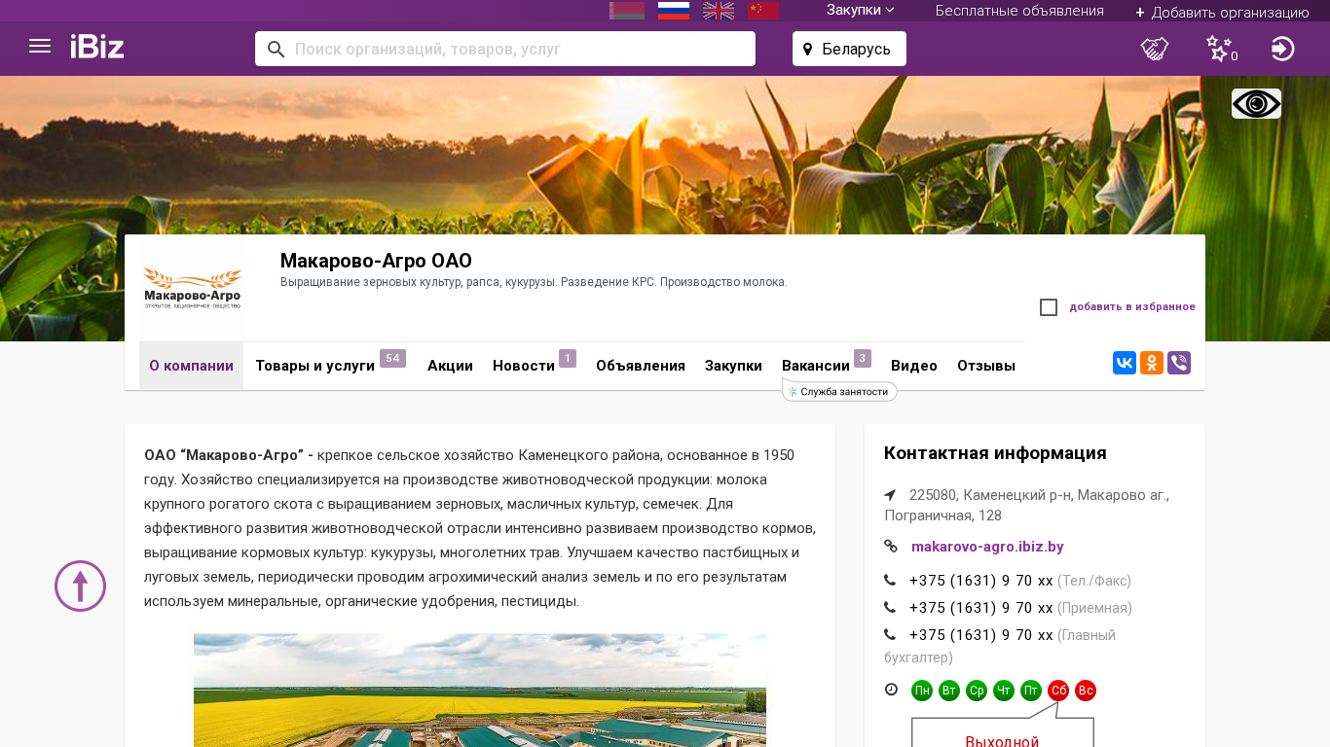Image resolution: width=1330 pixels, height=747 pixels.
Task: Share the company on Odnoklassniki
Action: [x=1152, y=363]
